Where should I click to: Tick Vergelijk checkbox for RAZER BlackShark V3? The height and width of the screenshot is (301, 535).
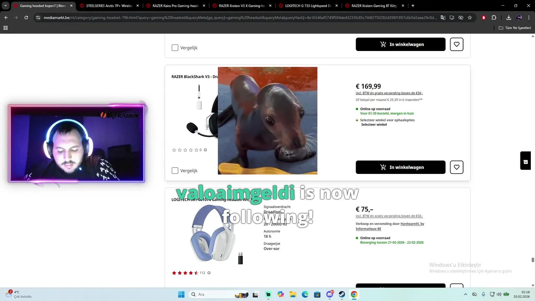(x=175, y=171)
